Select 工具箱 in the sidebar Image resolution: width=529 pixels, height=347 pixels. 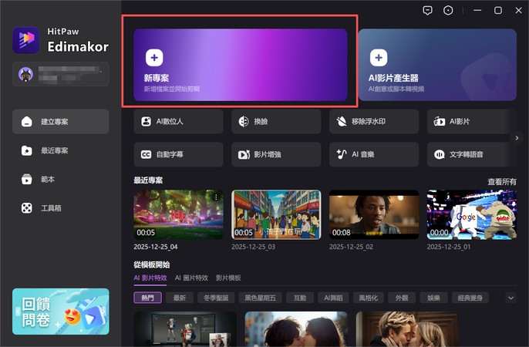tap(61, 208)
